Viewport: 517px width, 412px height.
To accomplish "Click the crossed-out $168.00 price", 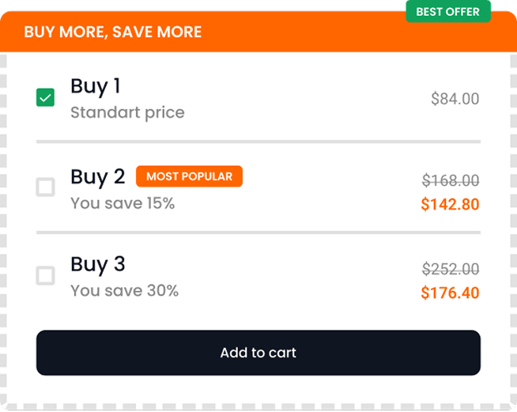I will pyautogui.click(x=451, y=180).
